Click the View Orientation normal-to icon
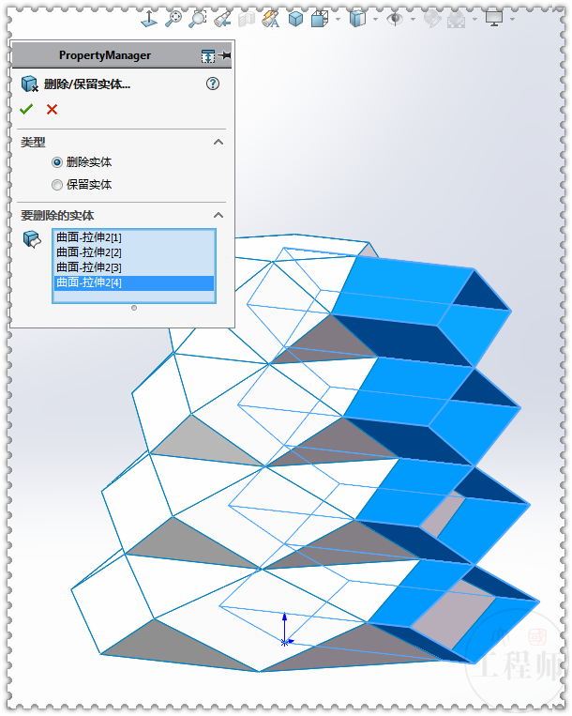Viewport: 572px width, 716px height. click(149, 19)
